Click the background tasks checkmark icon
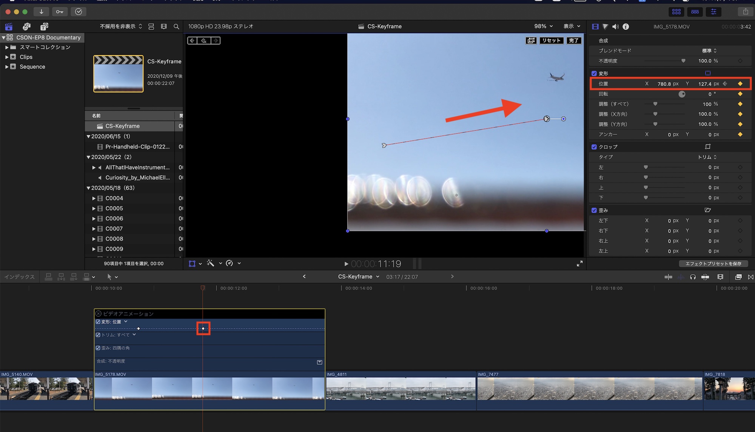The image size is (755, 432). pyautogui.click(x=79, y=12)
